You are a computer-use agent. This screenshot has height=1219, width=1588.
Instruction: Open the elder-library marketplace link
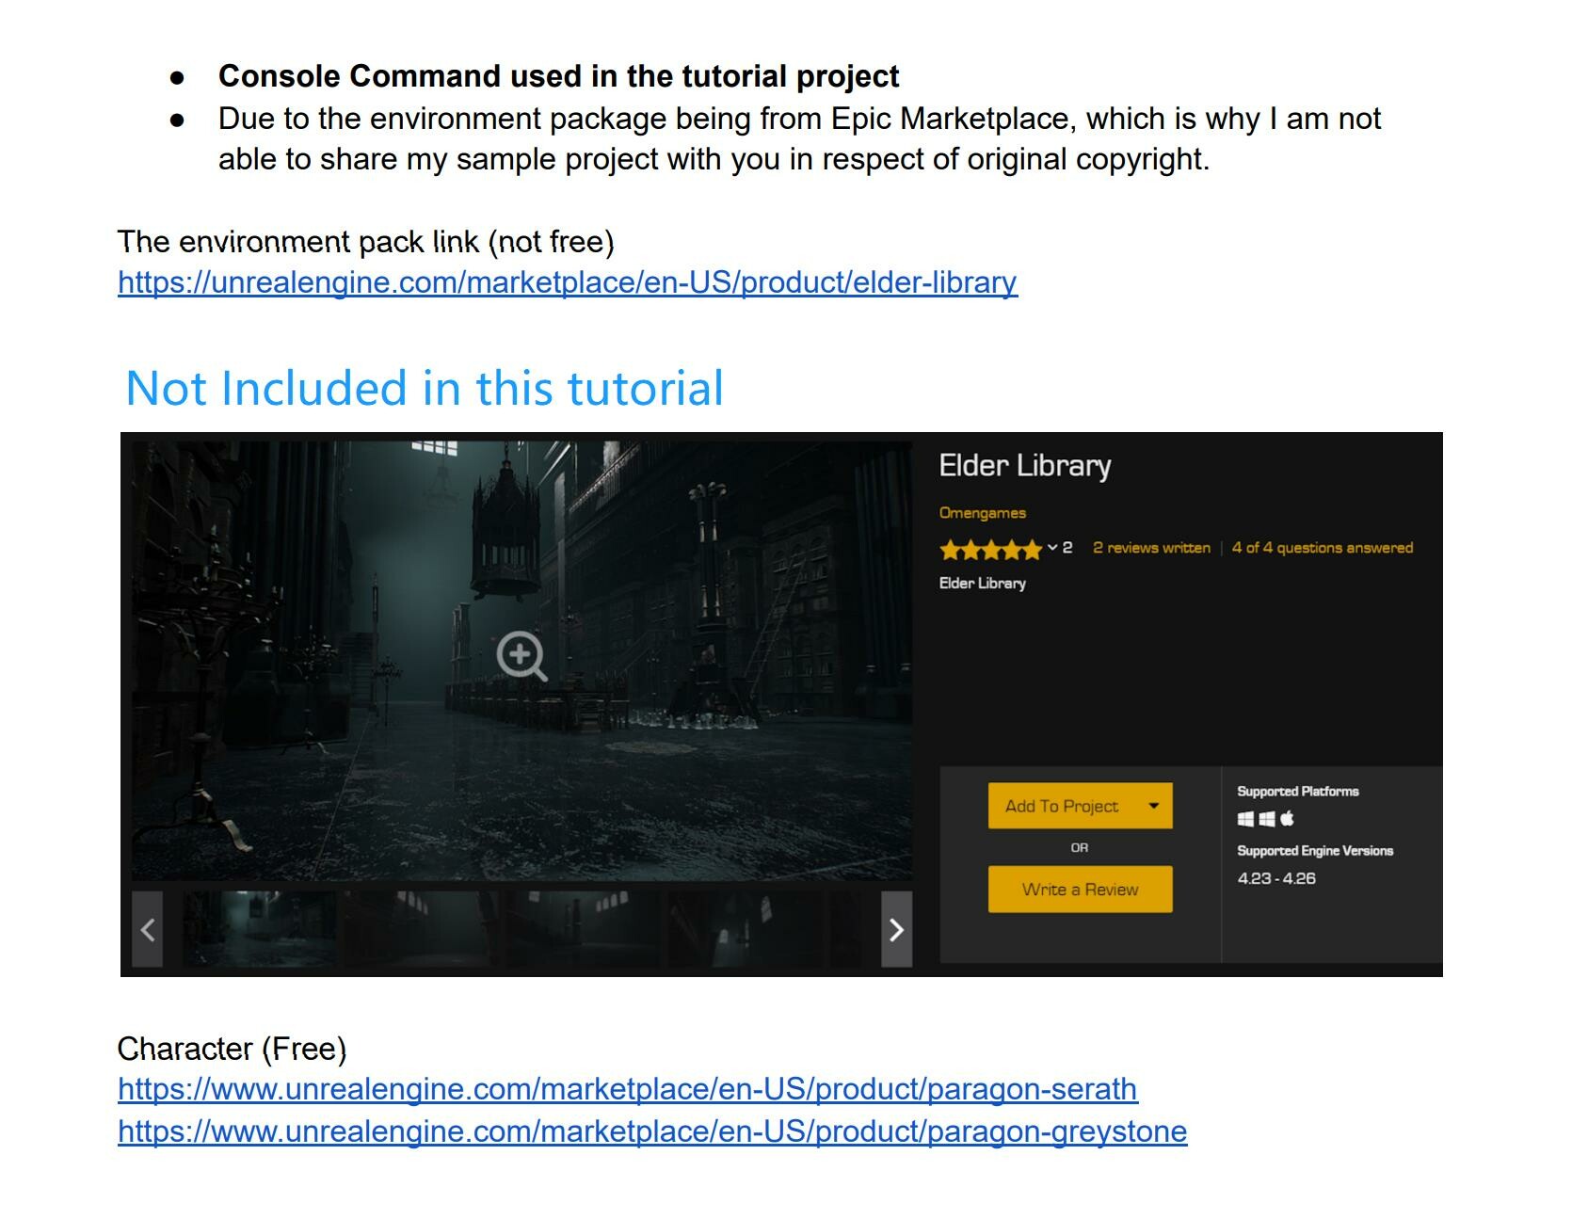(568, 282)
